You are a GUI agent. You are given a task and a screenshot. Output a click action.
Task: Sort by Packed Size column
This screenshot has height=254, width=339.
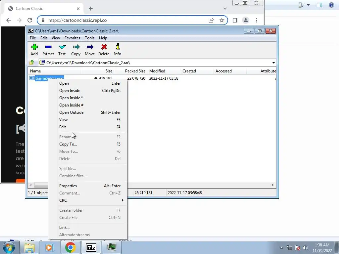point(130,71)
